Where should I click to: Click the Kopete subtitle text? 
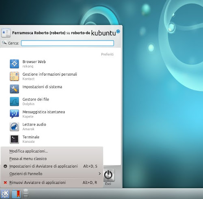pyautogui.click(x=28, y=116)
